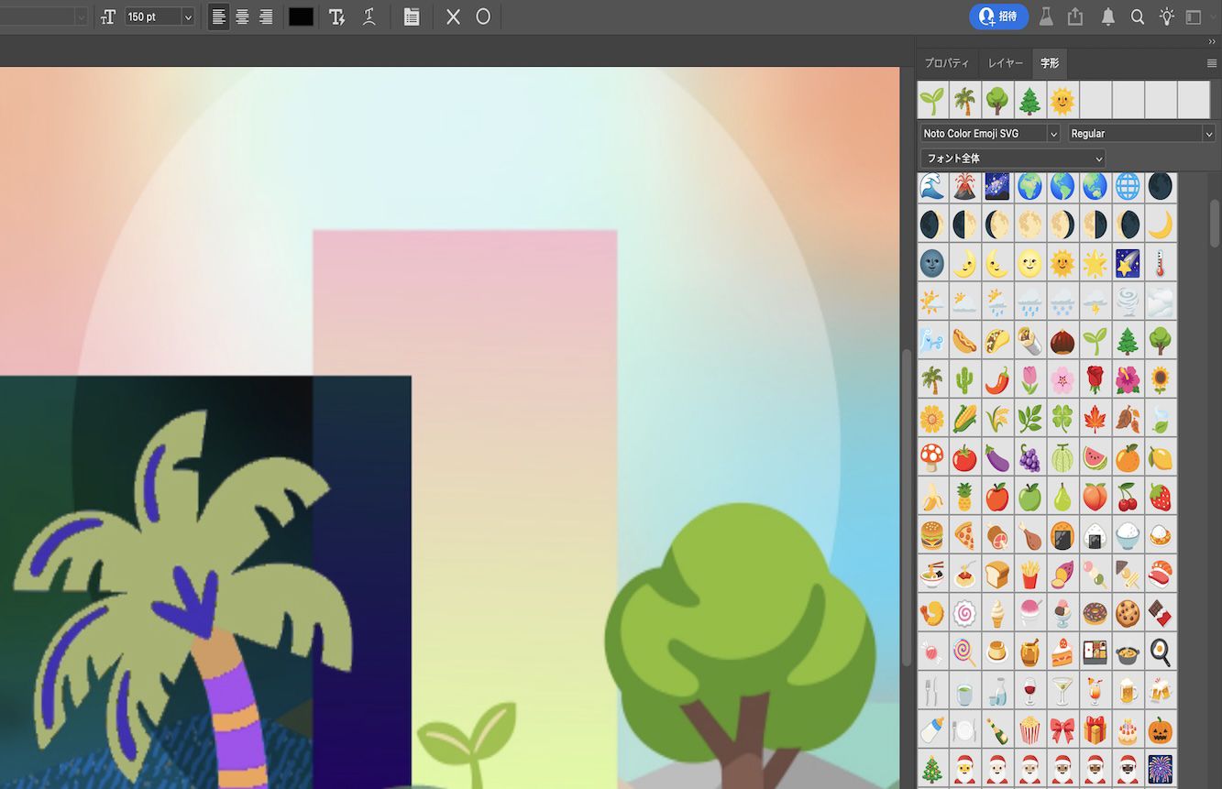Toggle the character and paragraph panels
Viewport: 1222px width, 789px height.
pos(412,16)
